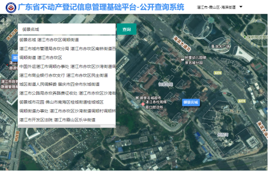Click the red clinic cross map icon
Screen dimensions: 268x171
click(x=143, y=104)
